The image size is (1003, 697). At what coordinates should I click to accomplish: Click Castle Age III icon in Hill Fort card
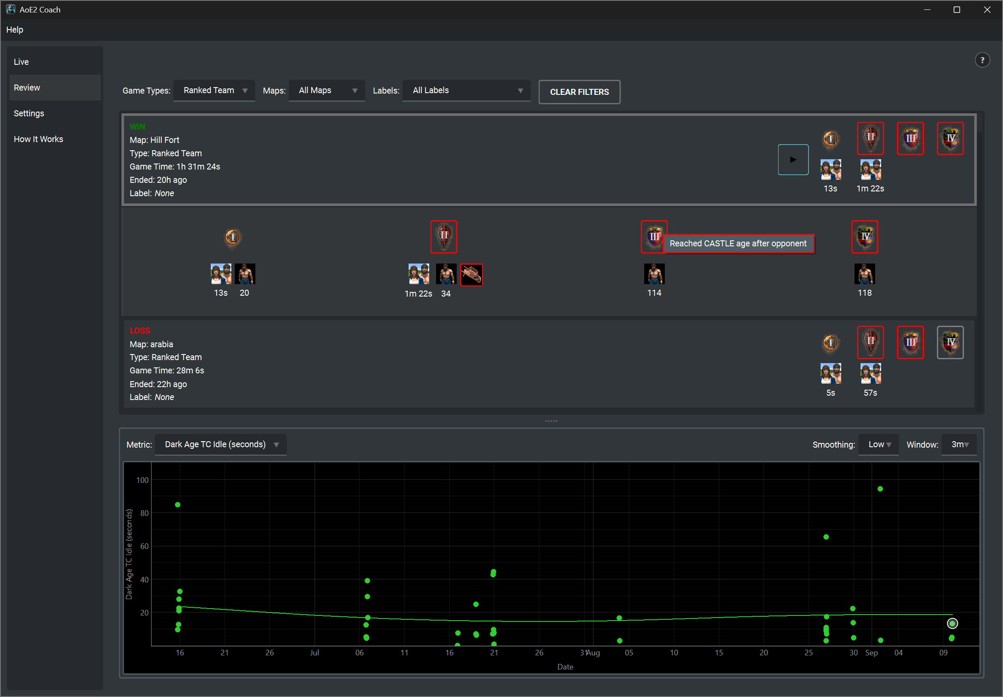(x=910, y=139)
